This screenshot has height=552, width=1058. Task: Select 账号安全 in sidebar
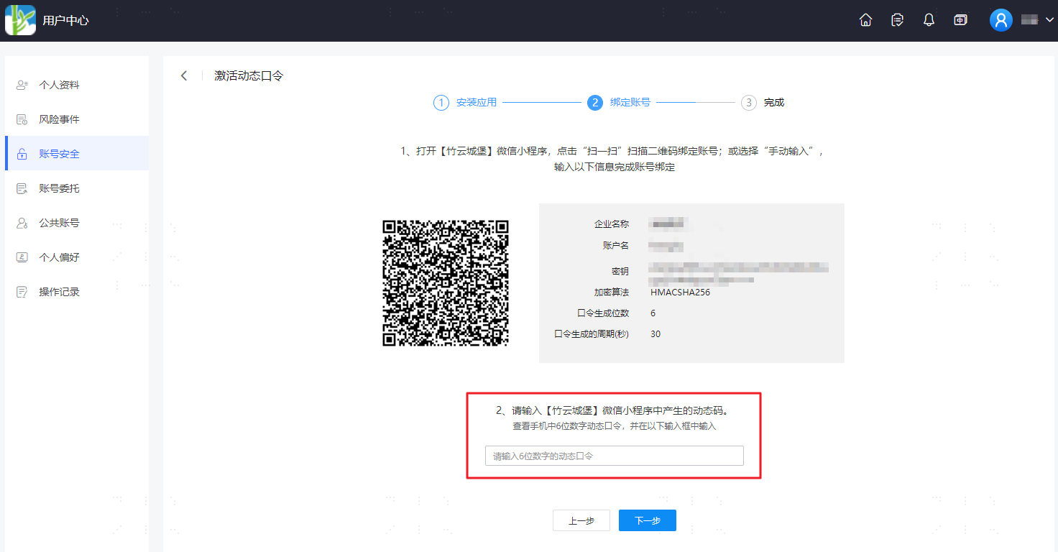pos(77,154)
